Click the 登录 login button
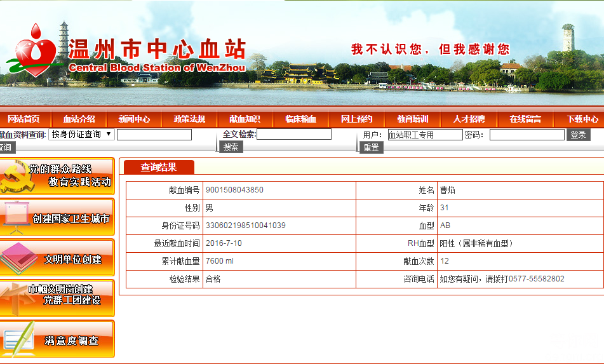 pos(578,135)
